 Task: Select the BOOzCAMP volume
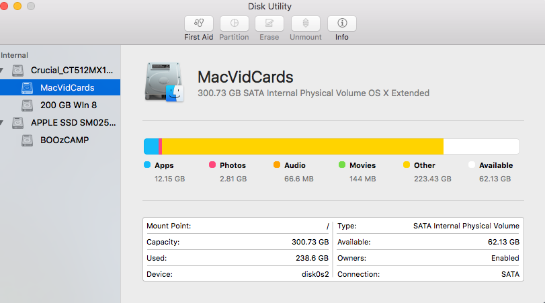click(x=60, y=140)
